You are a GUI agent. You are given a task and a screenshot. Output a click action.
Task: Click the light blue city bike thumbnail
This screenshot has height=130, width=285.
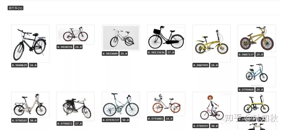(x=121, y=105)
